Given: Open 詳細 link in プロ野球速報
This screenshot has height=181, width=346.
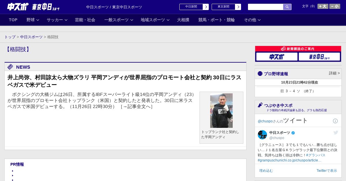Looking at the screenshot, I should coord(334,73).
